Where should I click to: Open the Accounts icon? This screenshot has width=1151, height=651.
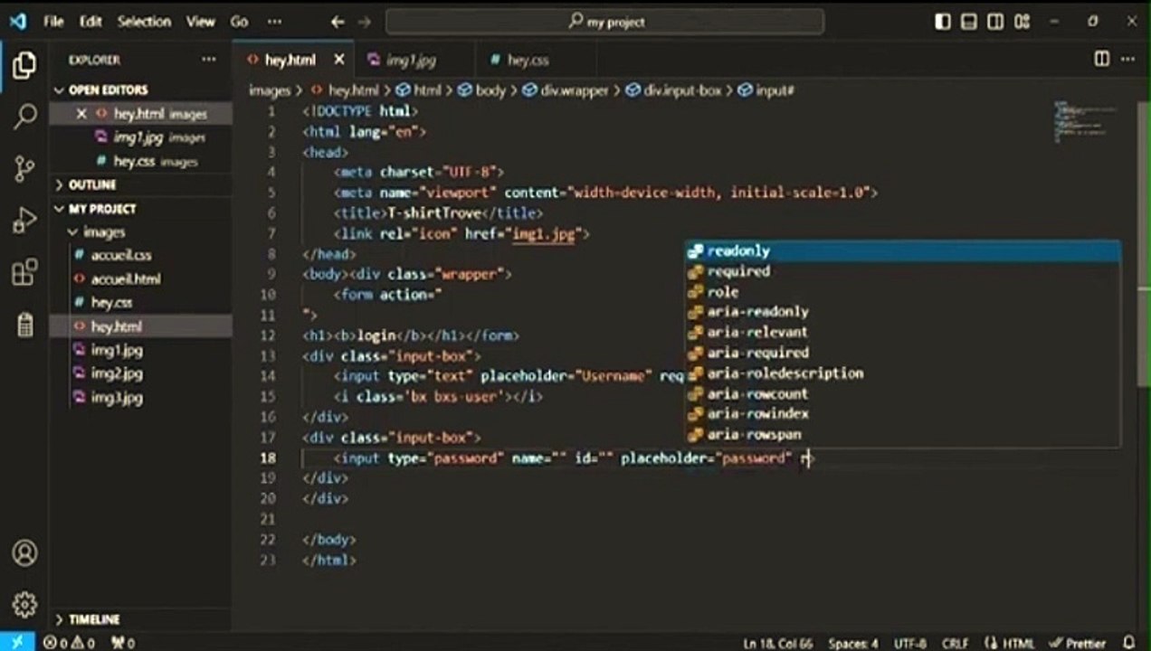24,552
